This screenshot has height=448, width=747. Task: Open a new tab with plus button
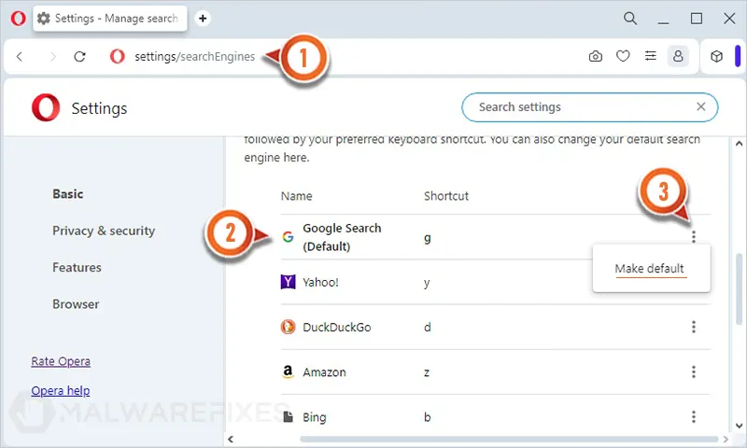(203, 18)
